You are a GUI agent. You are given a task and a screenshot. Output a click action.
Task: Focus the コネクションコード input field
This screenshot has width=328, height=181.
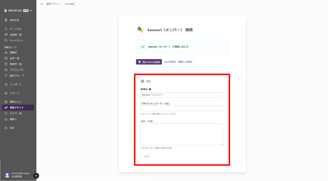(182, 108)
